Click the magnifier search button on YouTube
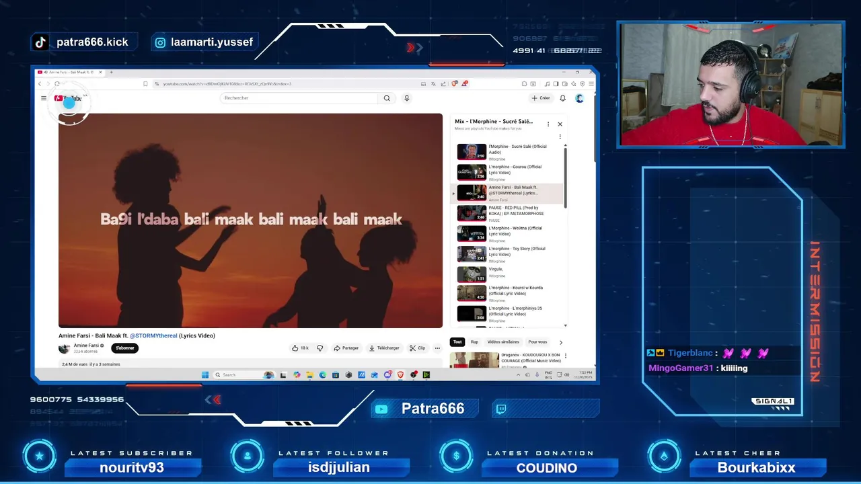This screenshot has width=861, height=484. tap(387, 98)
